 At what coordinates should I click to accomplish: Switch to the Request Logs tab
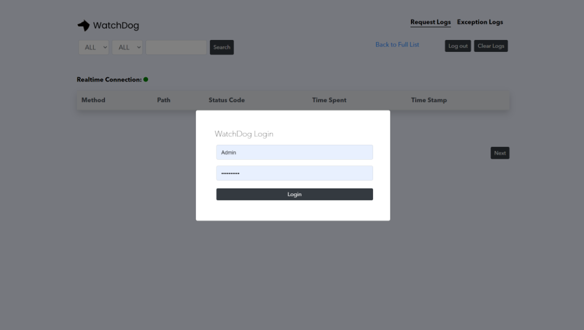tap(430, 22)
